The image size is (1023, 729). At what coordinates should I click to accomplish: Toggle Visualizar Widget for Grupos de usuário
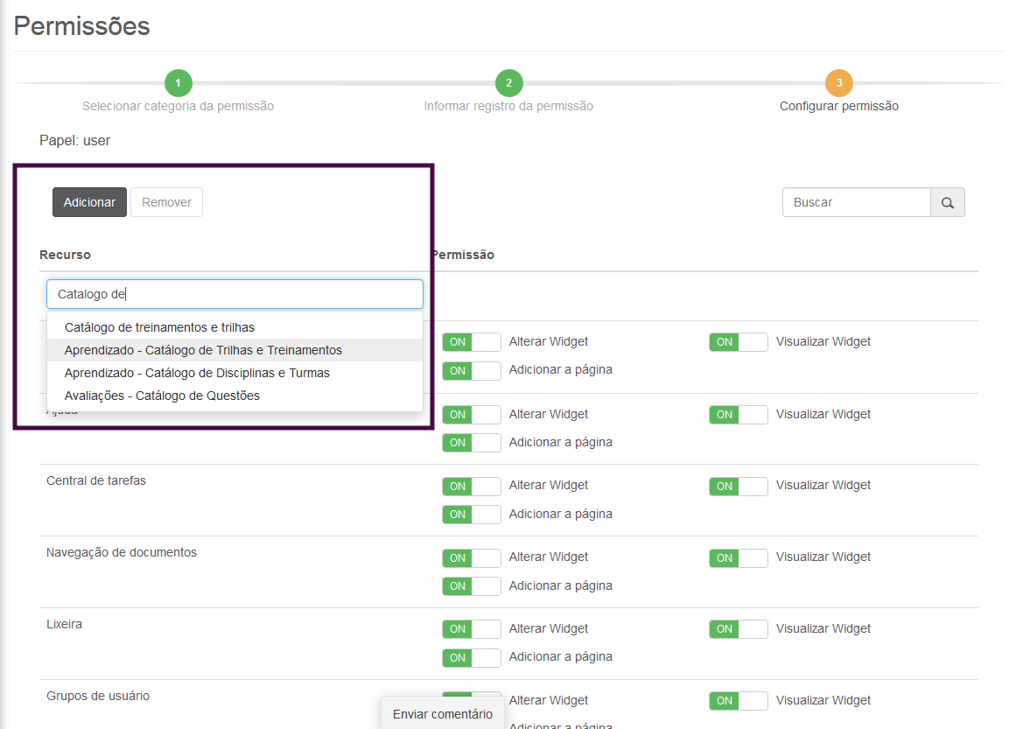click(x=739, y=701)
